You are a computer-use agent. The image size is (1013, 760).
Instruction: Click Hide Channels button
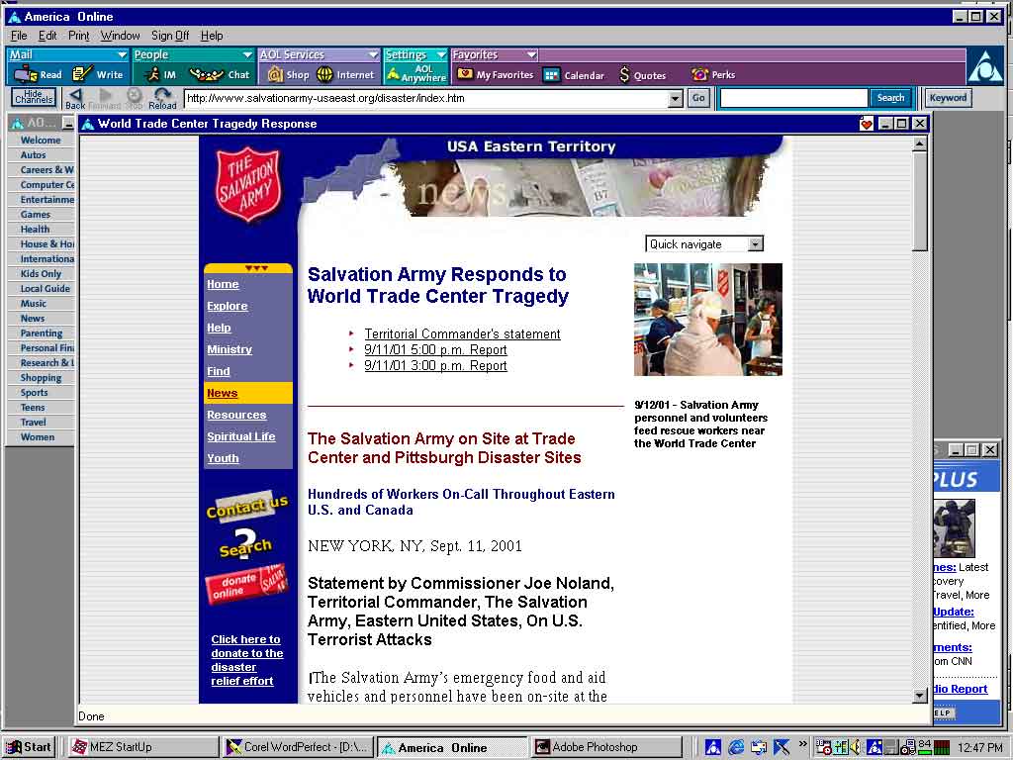click(x=34, y=98)
